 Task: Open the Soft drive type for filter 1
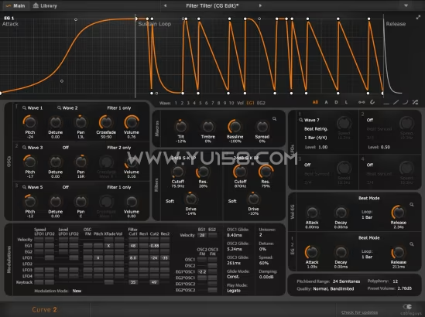(x=170, y=201)
